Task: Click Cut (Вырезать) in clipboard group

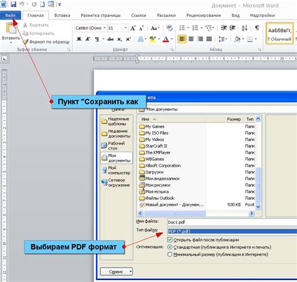Action: tap(36, 25)
